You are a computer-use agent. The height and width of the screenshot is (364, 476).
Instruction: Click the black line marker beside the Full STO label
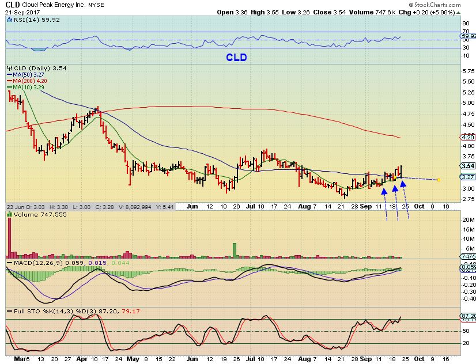pyautogui.click(x=10, y=312)
